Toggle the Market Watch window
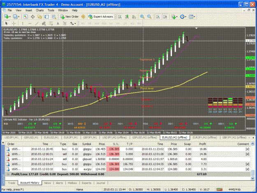 tap(25, 16)
